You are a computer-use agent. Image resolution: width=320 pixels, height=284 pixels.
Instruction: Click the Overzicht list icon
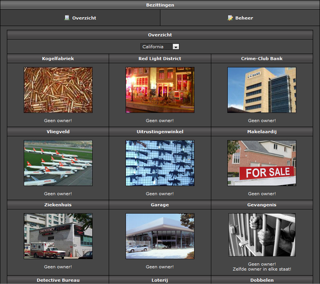pos(67,18)
